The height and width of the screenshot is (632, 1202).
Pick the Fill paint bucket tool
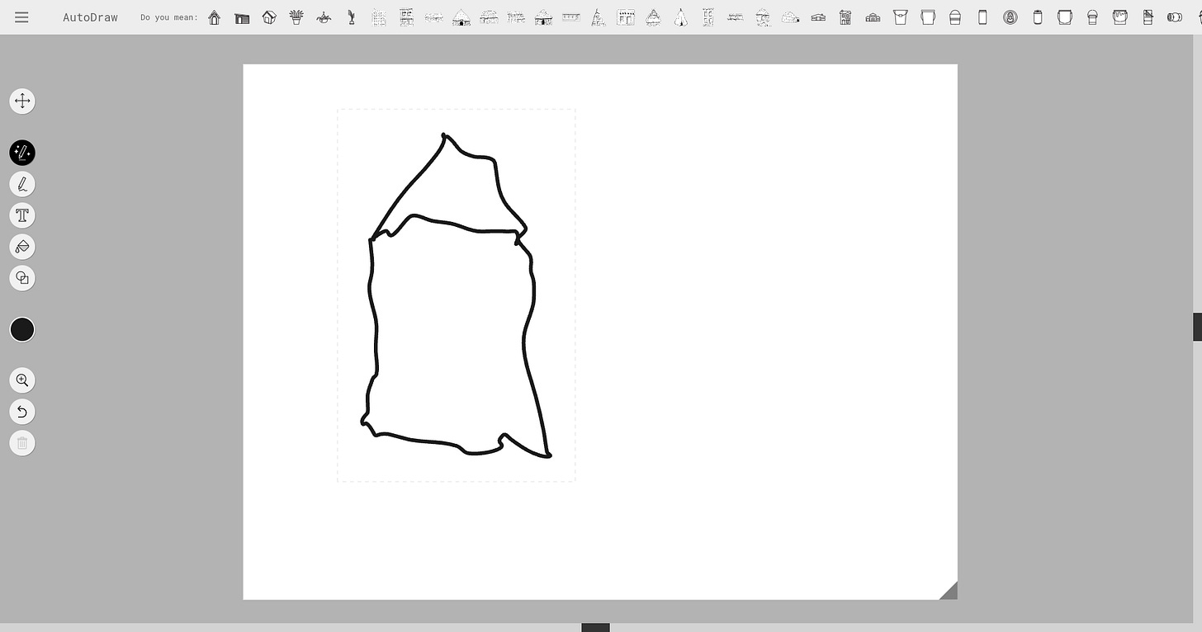click(22, 247)
